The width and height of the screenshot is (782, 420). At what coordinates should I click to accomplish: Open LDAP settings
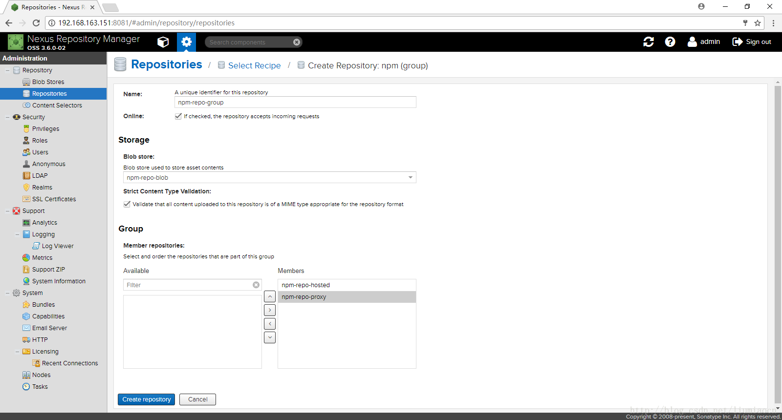click(x=40, y=176)
